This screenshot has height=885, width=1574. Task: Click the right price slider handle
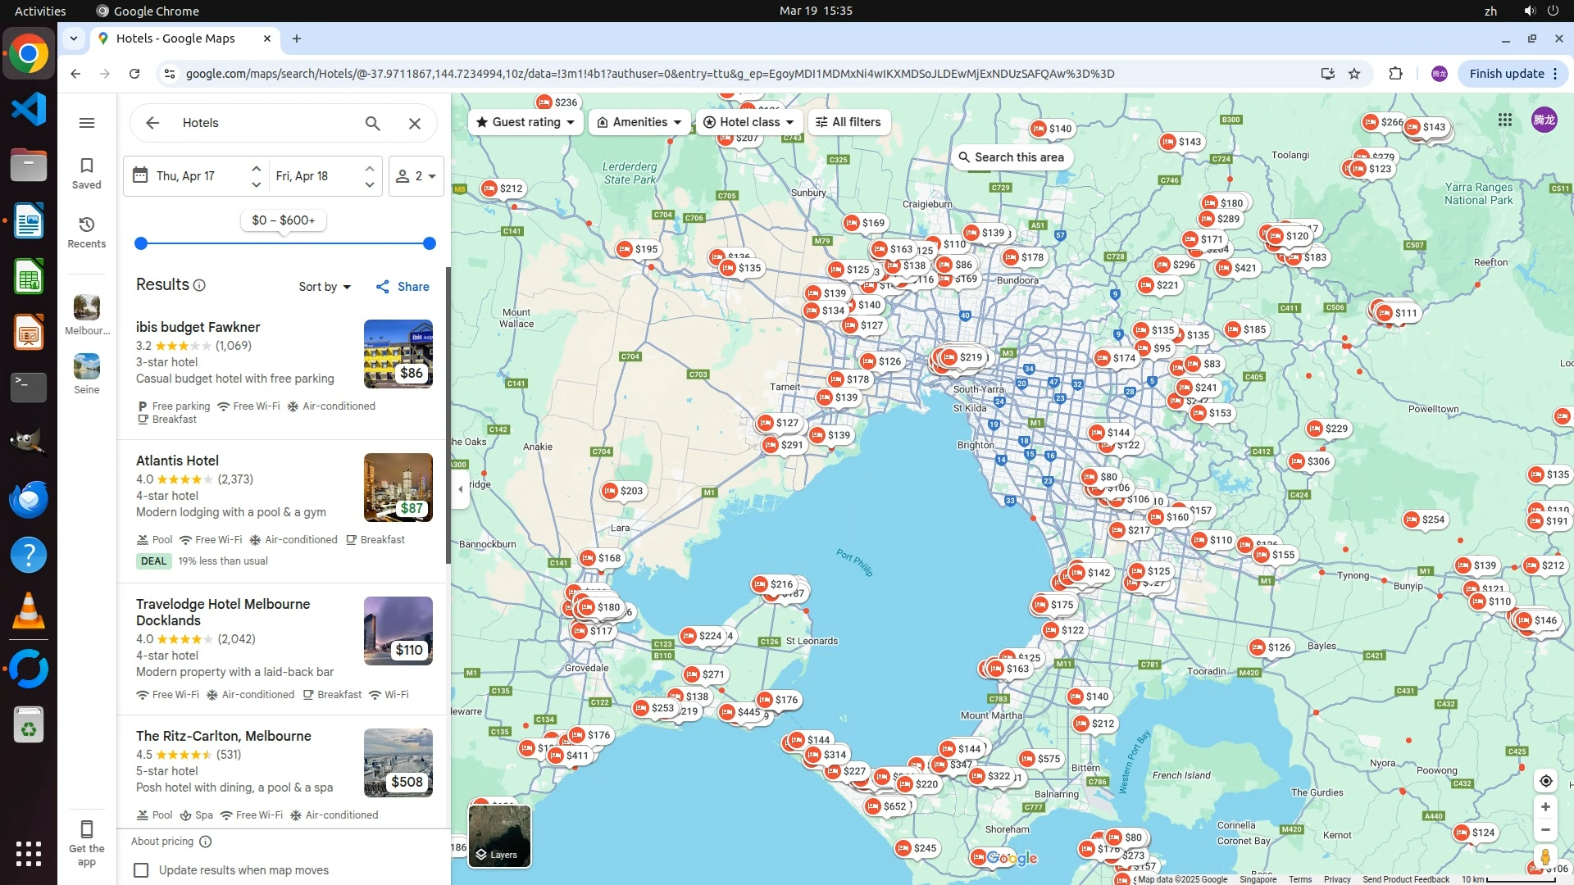[430, 243]
